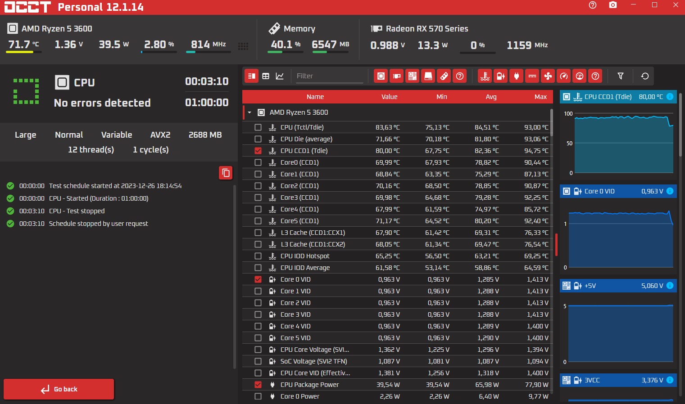Click the CPU CCD1 (Tdie) graph header
This screenshot has height=404, width=685.
pos(618,97)
